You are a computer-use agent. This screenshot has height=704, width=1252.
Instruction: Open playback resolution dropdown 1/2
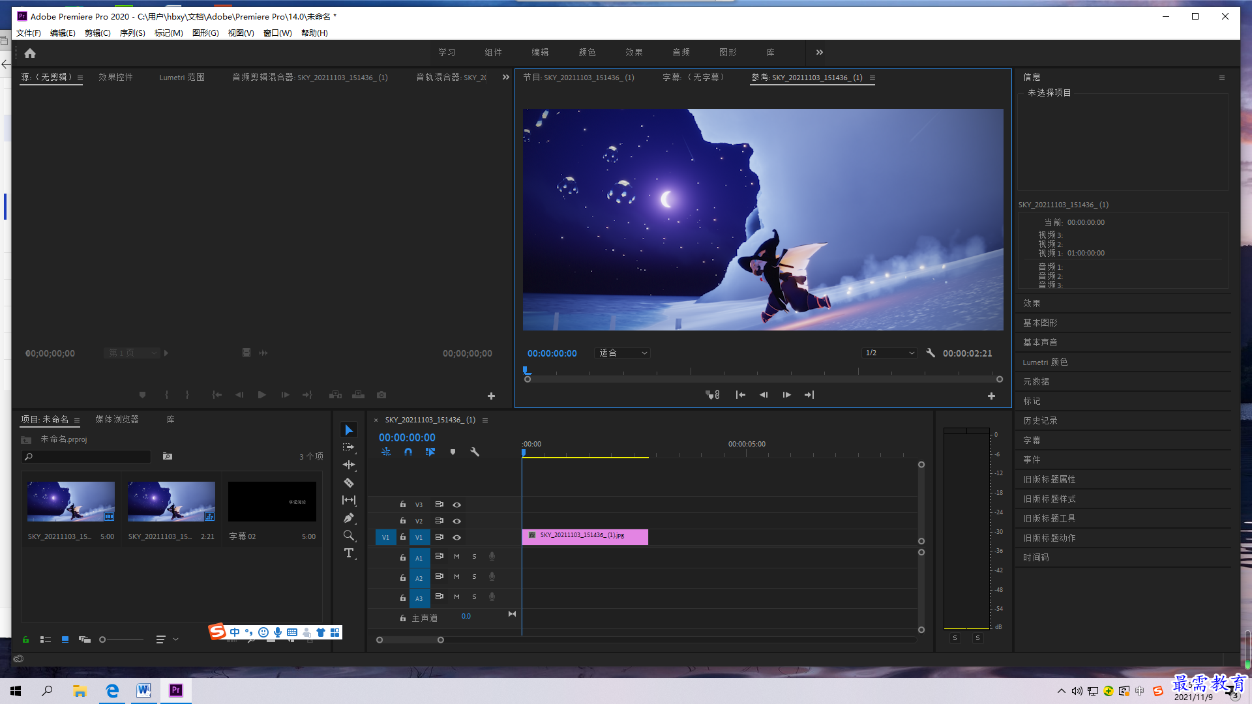point(889,353)
